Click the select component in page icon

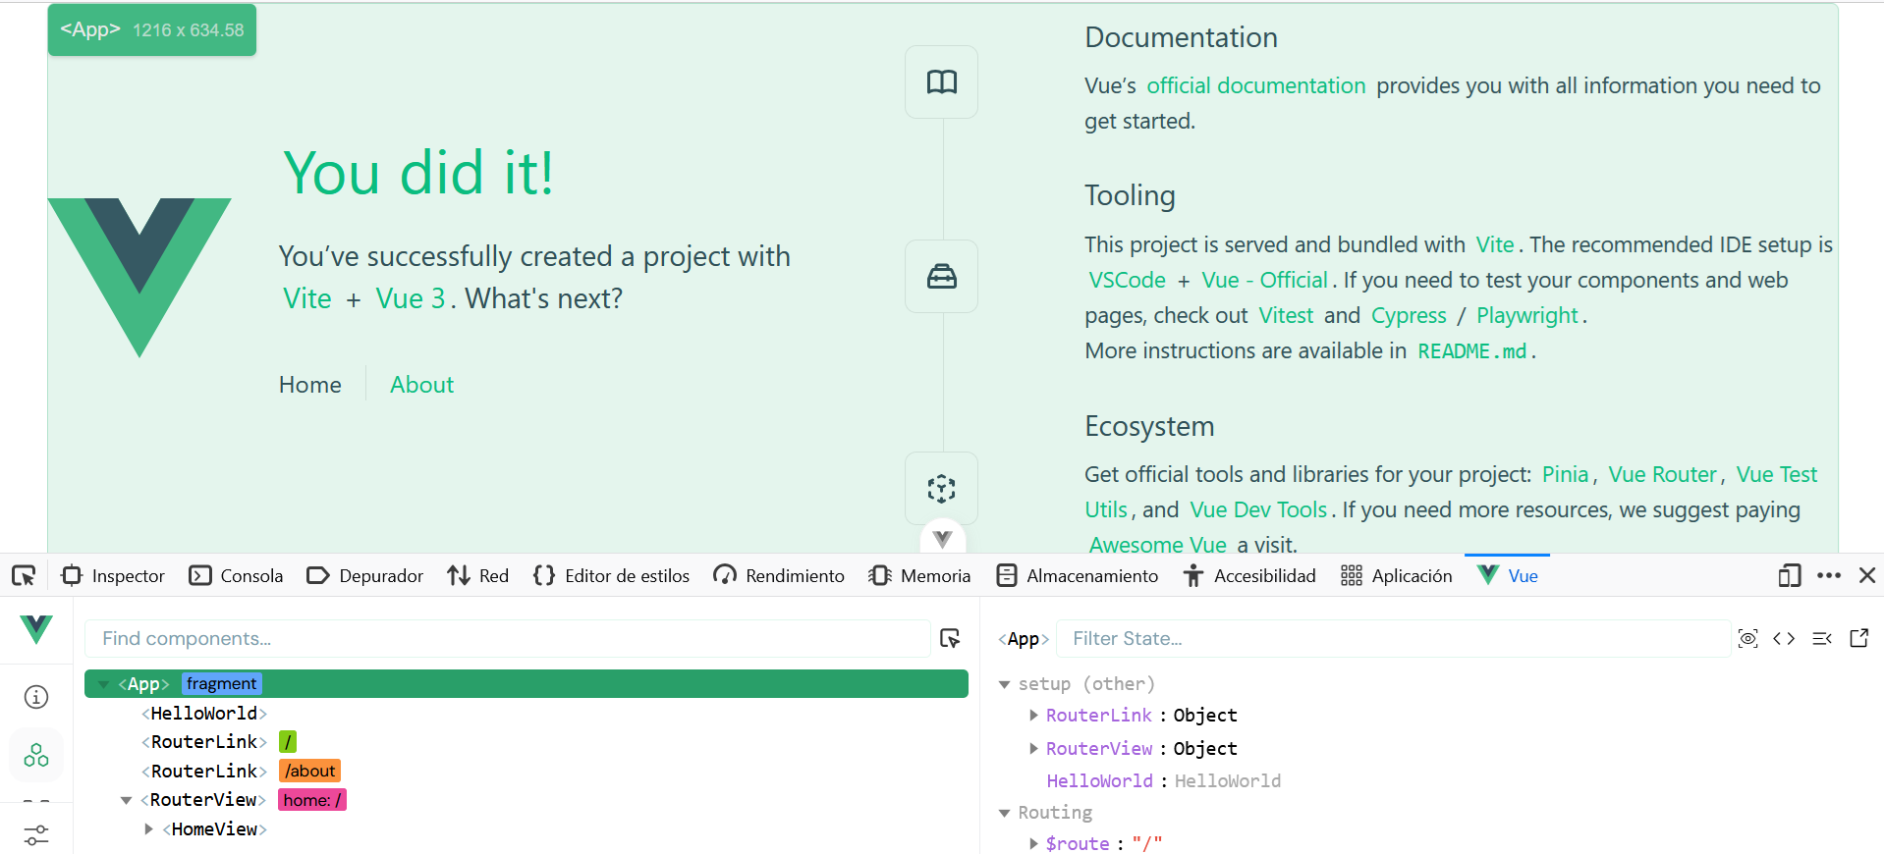tap(950, 639)
